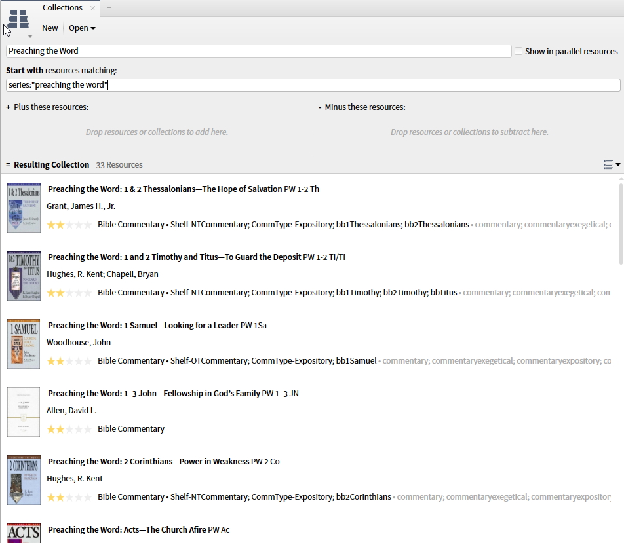Image resolution: width=624 pixels, height=543 pixels.
Task: Close the Collections tab
Action: point(92,8)
